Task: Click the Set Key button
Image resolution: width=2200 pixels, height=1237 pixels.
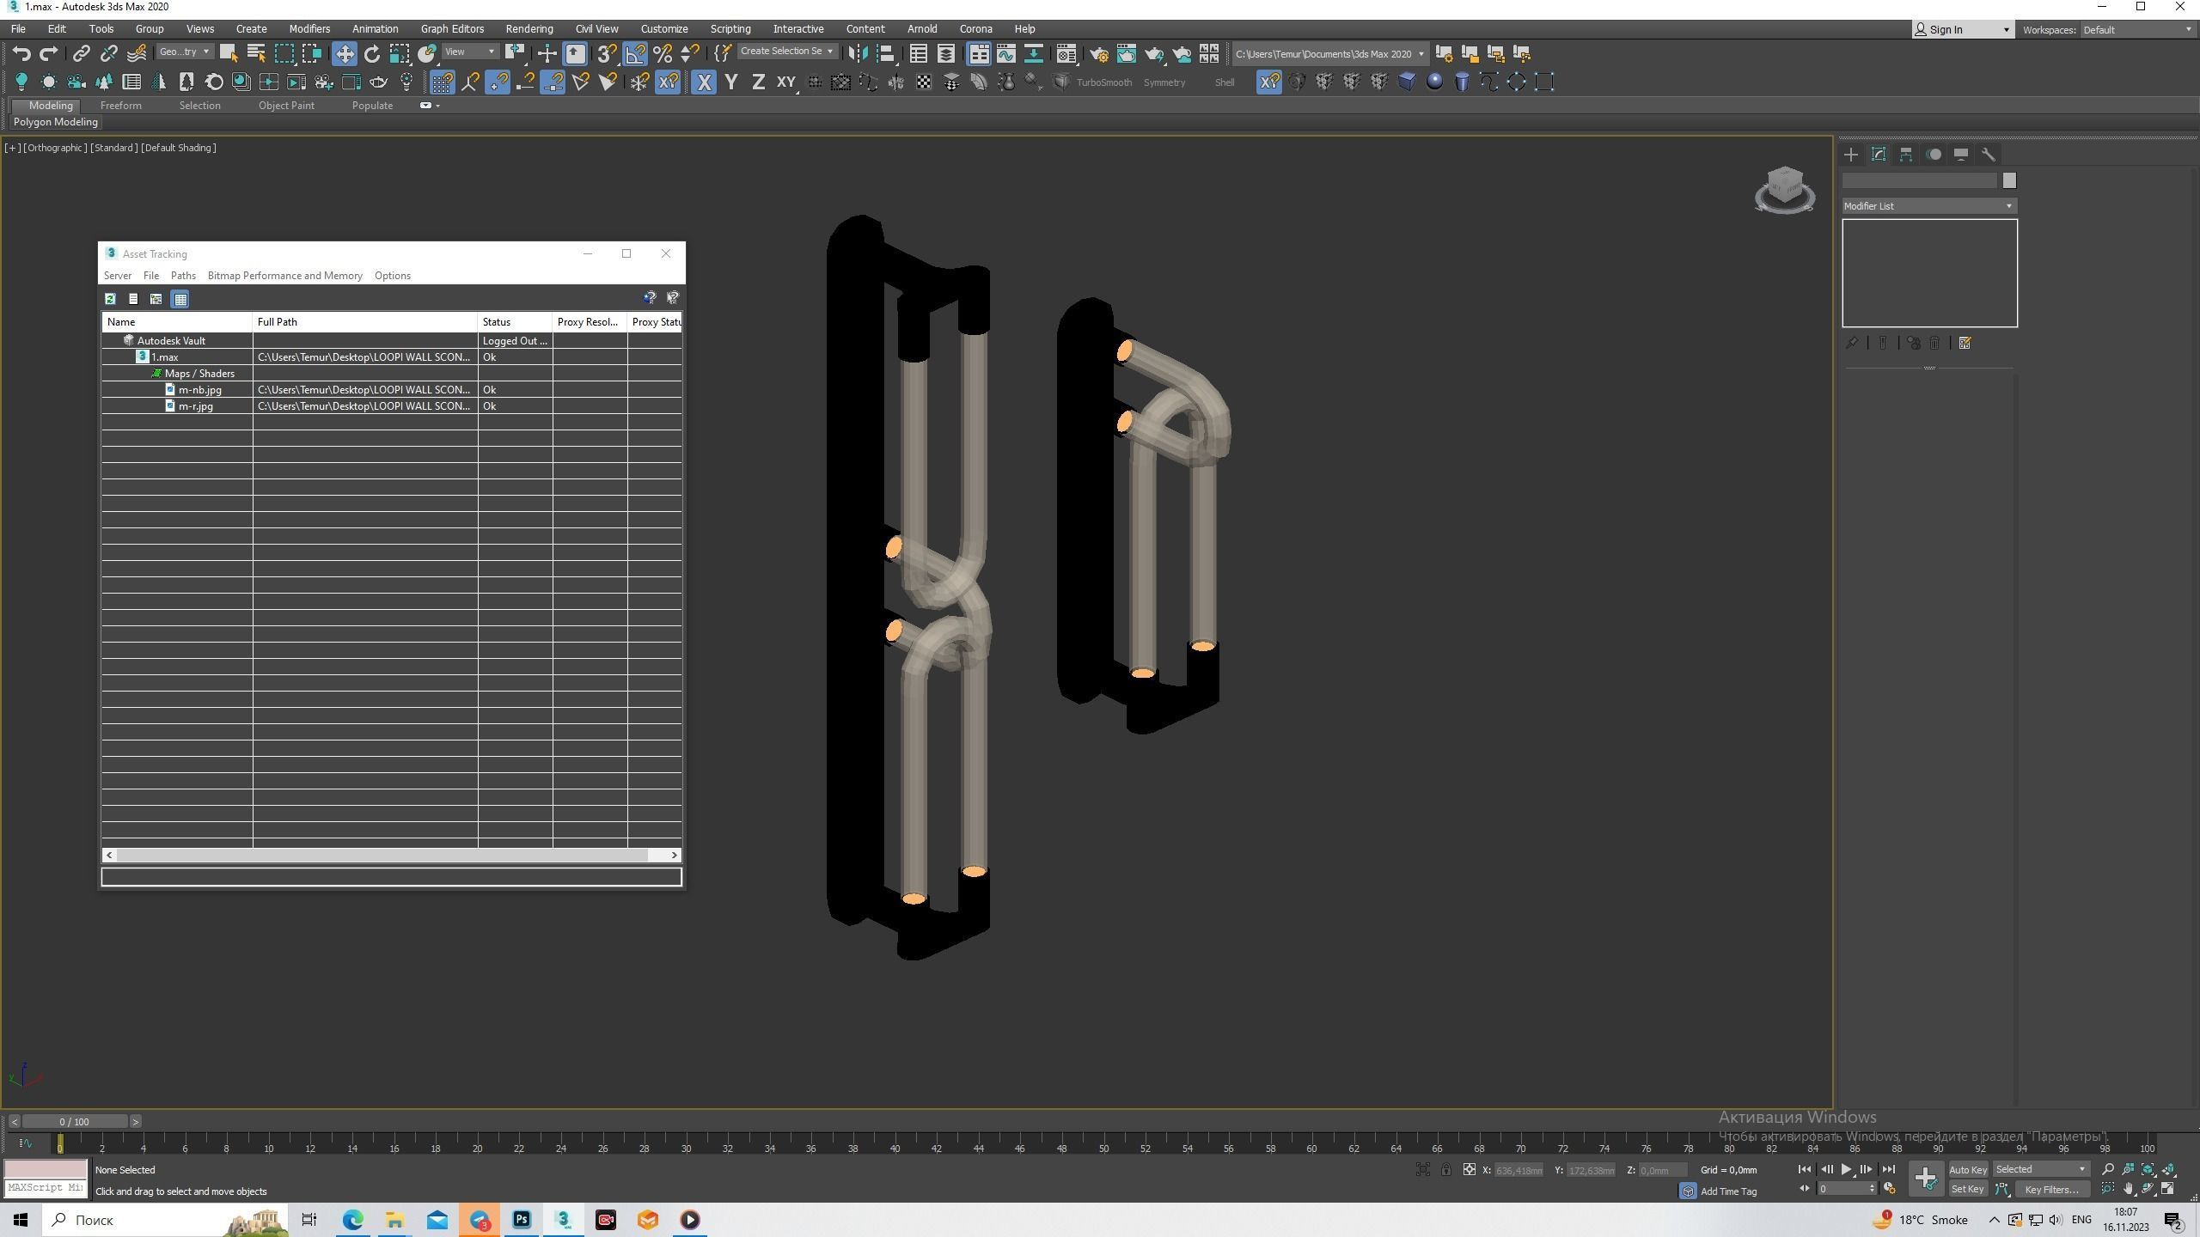Action: (x=1967, y=1190)
